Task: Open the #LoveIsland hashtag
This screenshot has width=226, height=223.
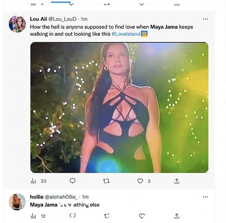Action: click(126, 34)
